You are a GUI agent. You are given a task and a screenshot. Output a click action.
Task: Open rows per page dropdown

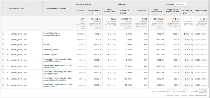pos(171,91)
